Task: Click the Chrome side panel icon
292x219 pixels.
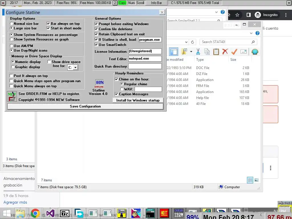Action: [x=248, y=15]
